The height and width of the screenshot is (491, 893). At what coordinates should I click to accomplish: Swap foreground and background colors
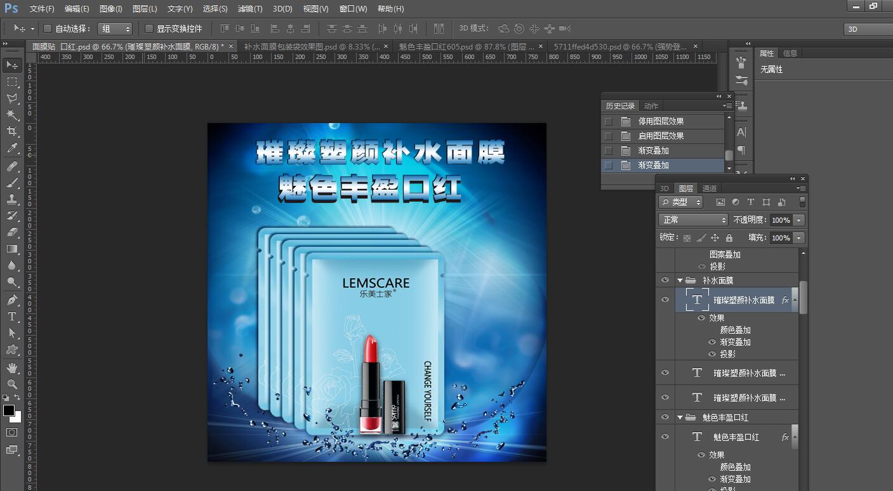pyautogui.click(x=17, y=397)
